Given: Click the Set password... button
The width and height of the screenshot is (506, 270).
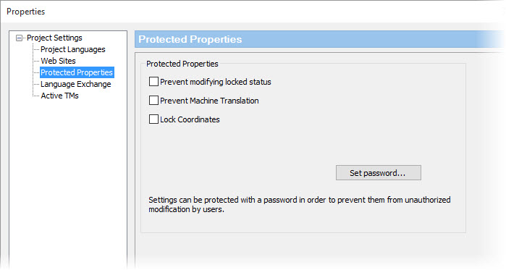Looking at the screenshot, I should click(x=378, y=173).
